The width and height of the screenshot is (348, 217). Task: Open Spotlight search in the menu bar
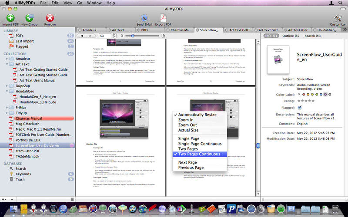[x=340, y=3]
